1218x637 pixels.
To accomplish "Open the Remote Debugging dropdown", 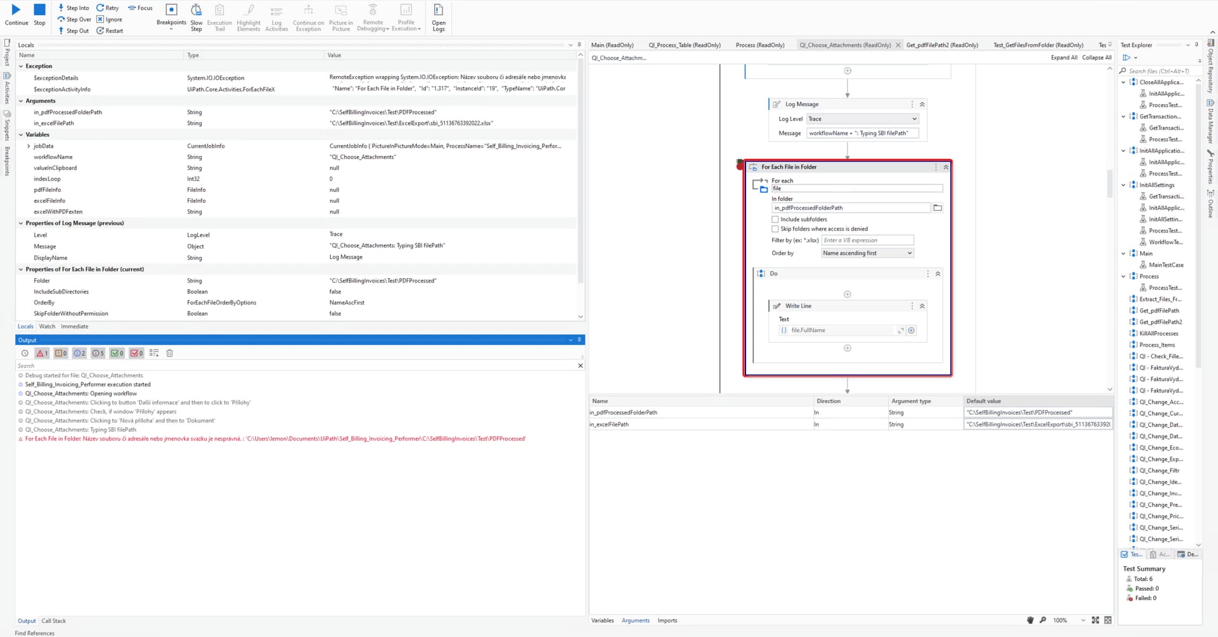I will tap(373, 17).
